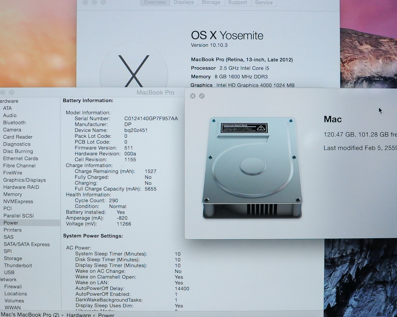Select Volumes under Network
This screenshot has width=397, height=317.
(x=14, y=301)
